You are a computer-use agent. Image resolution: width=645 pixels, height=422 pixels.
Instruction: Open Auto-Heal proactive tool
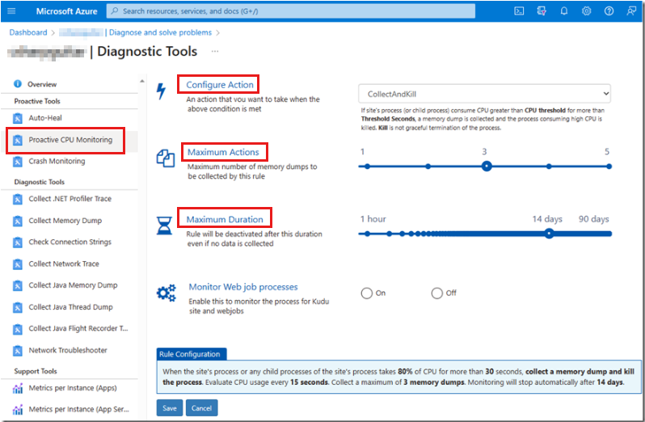(x=44, y=118)
